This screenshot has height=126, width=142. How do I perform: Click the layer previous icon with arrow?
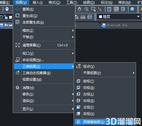(x=83, y=17)
